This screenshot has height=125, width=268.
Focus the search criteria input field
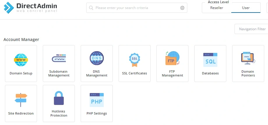pos(137,8)
